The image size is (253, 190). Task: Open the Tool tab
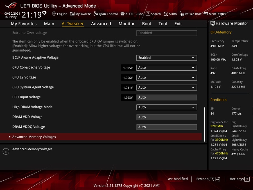[x=163, y=24]
